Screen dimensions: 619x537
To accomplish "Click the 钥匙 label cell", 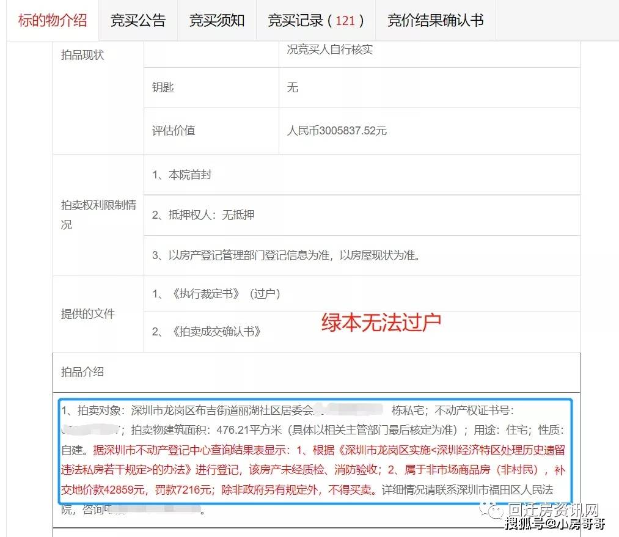I will (x=163, y=87).
